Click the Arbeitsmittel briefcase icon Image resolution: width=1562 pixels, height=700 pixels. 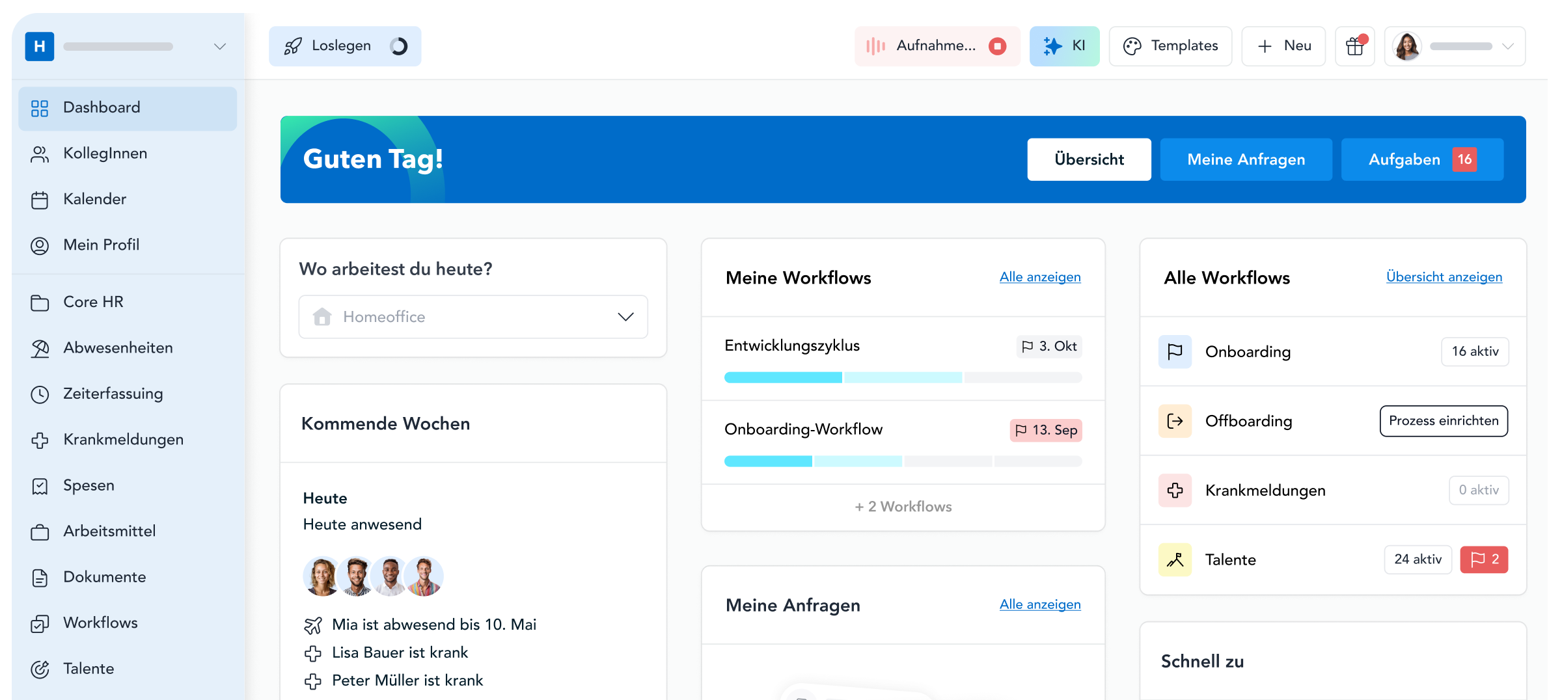pyautogui.click(x=40, y=532)
